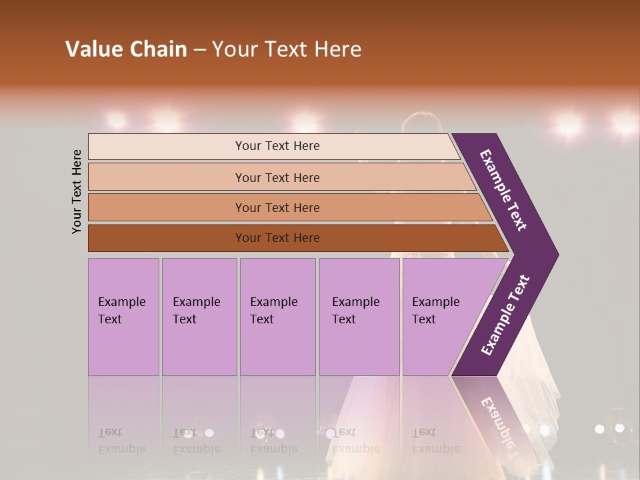Click the upper dark purple chevron segment

coord(505,190)
